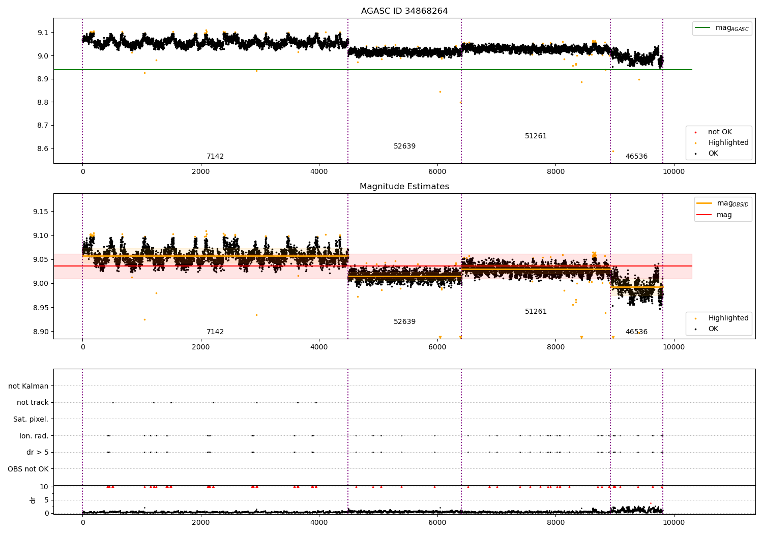
Task: Click the vertical 'dr' axis label
Action: point(33,500)
